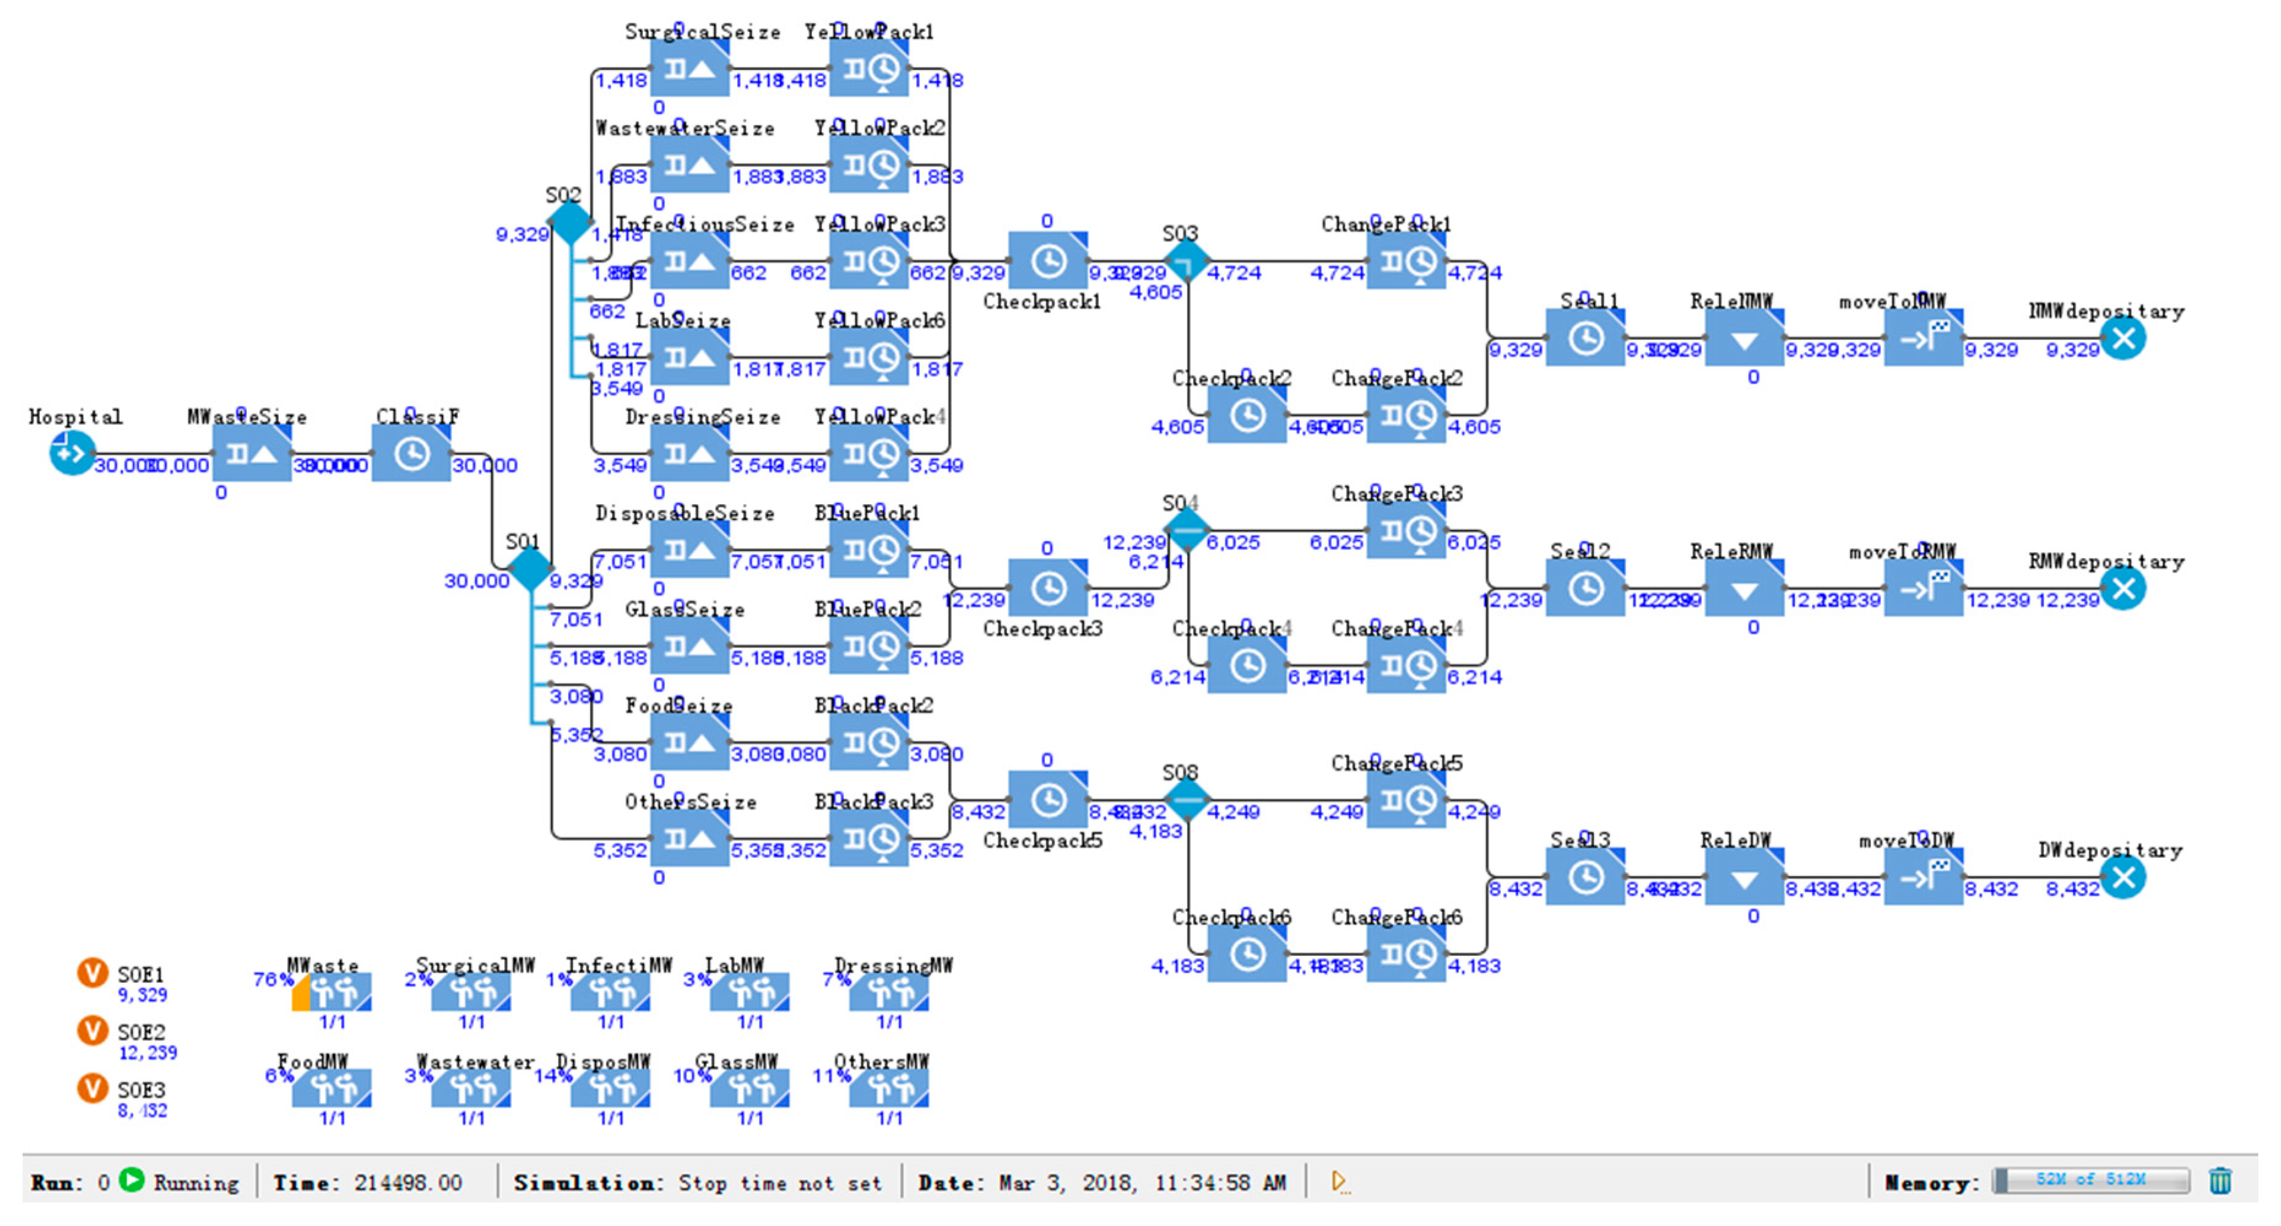Click the MWaste resource pool icon
2281x1226 pixels.
332,993
